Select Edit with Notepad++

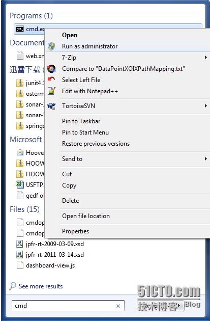pos(90,91)
